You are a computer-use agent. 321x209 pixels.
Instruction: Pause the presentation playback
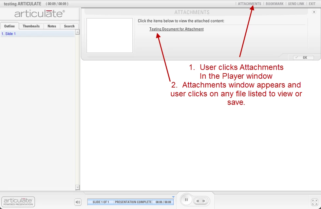(186, 200)
